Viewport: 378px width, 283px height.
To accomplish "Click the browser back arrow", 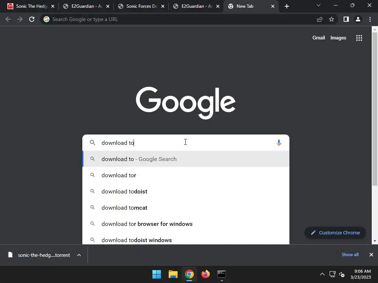I will [x=8, y=19].
